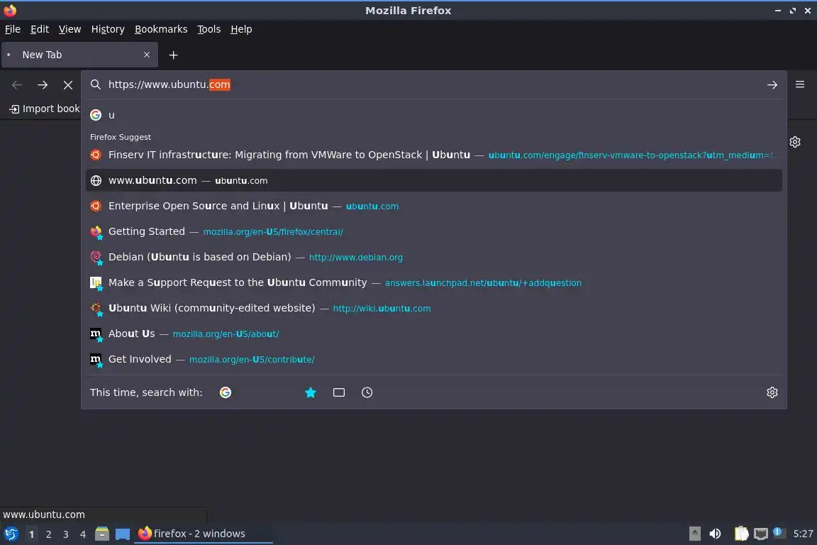Open the File menu
This screenshot has height=545, width=817.
coord(13,29)
